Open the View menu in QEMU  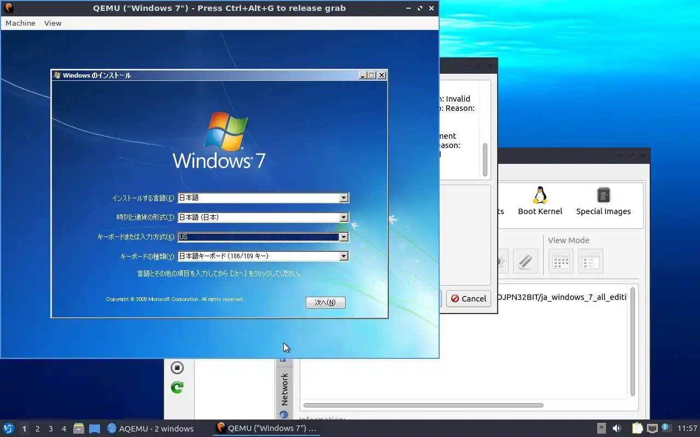52,23
